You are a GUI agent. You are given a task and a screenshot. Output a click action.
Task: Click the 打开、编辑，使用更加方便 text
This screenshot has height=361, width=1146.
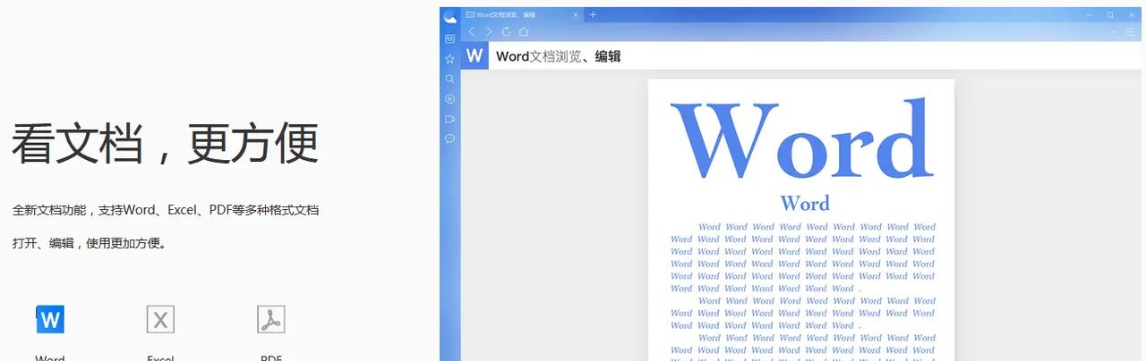click(x=90, y=243)
